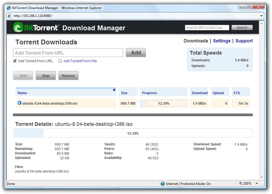The height and width of the screenshot is (194, 272).
Task: Click the Name column sort arrow
Action: 114,90
